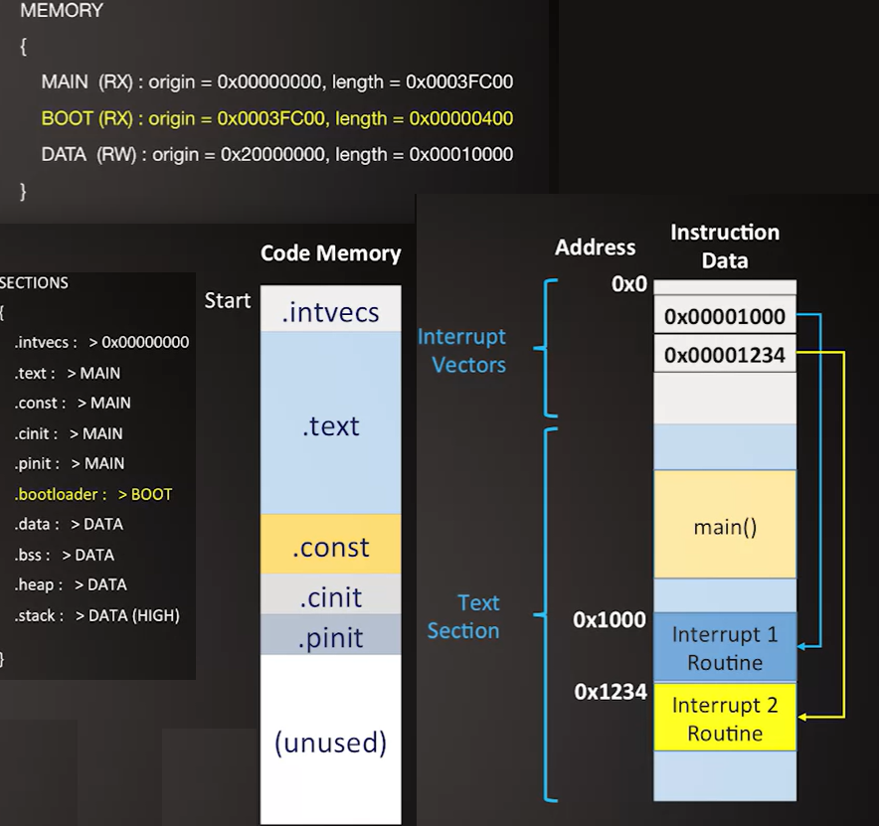Select the .cinit block in Code Memory
This screenshot has height=826, width=879.
click(331, 594)
